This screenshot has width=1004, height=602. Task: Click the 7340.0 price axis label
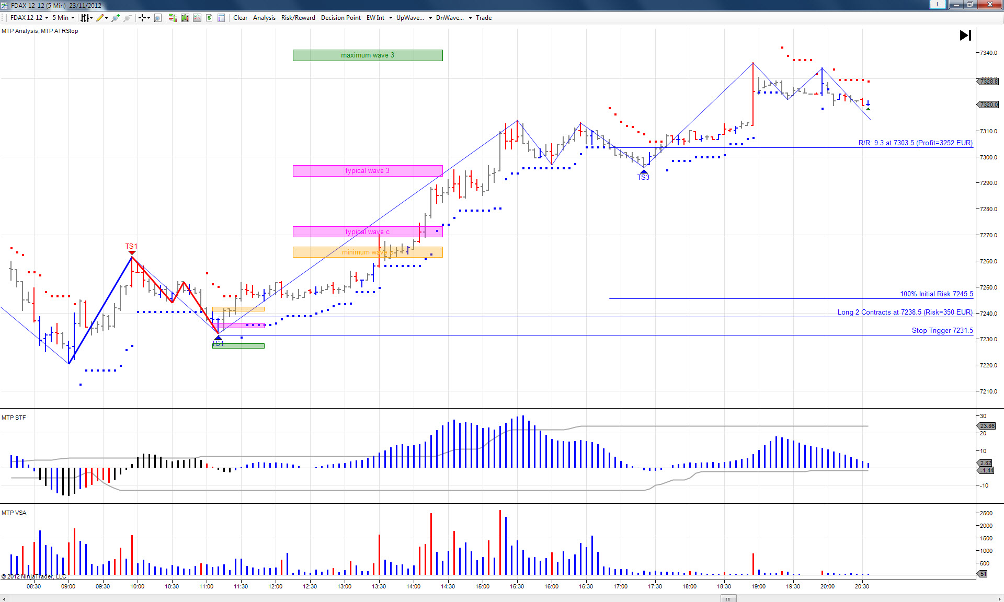click(988, 53)
